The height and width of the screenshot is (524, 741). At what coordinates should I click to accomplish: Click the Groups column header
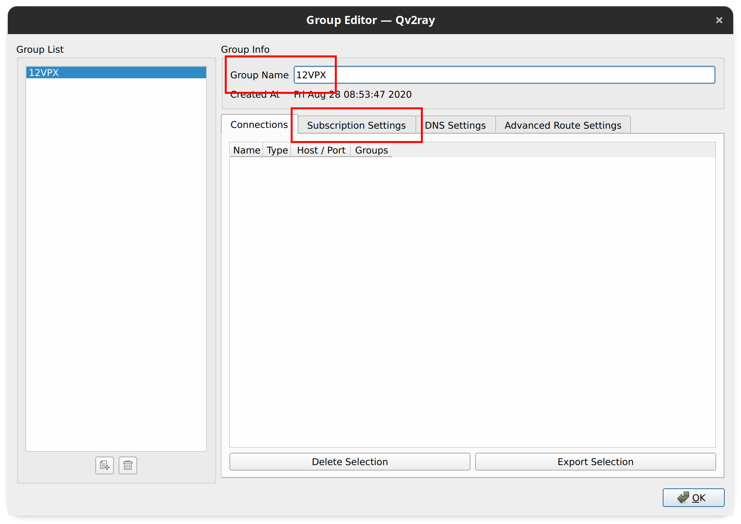(371, 150)
